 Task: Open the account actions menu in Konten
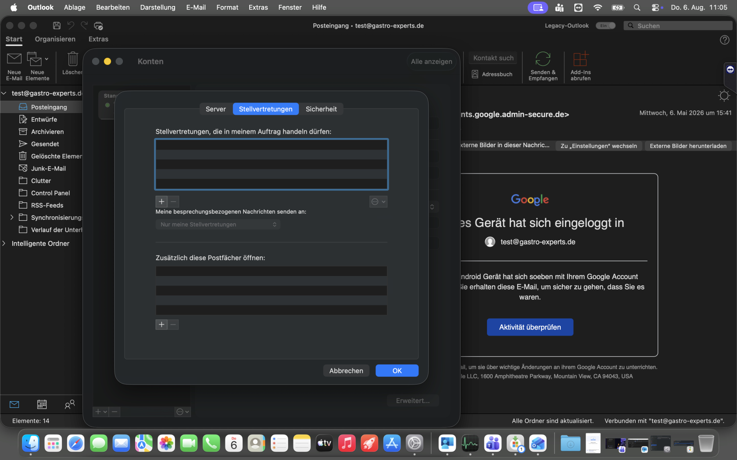pyautogui.click(x=182, y=412)
